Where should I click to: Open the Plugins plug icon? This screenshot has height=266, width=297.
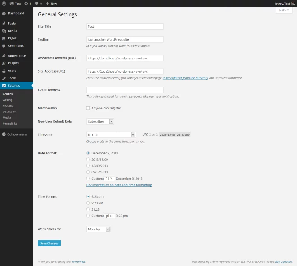pyautogui.click(x=4, y=63)
